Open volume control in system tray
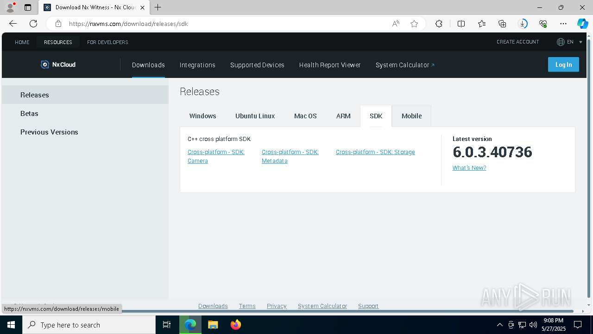This screenshot has width=593, height=334. coord(533,325)
